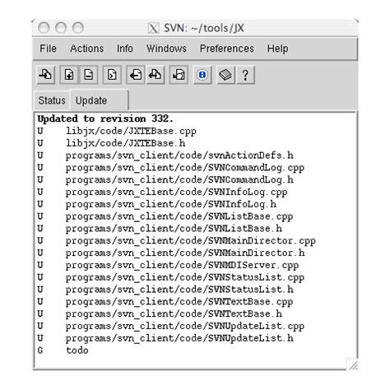Click the minimize button in title bar

(61, 28)
